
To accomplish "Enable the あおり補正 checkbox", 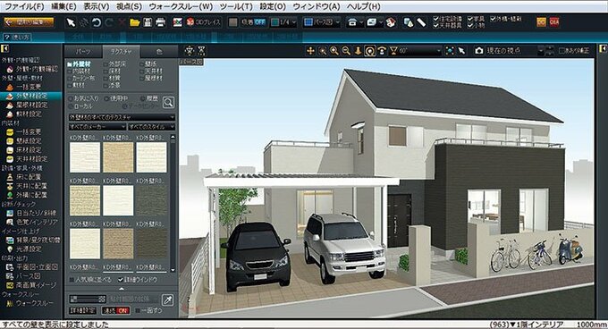I will tap(562, 51).
